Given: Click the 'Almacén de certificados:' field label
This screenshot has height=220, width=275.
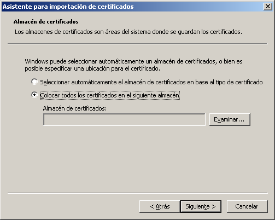Looking at the screenshot, I should [x=75, y=108].
